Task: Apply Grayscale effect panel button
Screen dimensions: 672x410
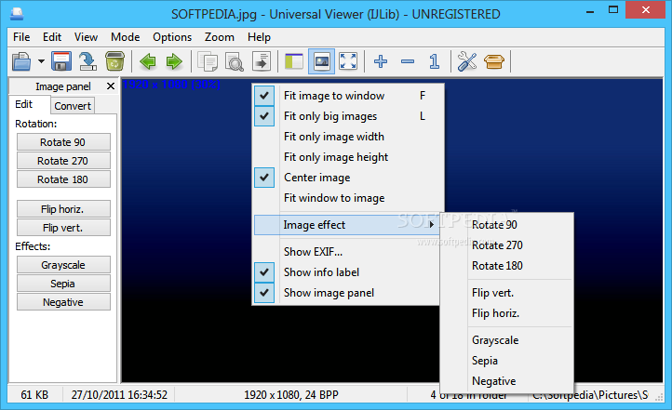Action: (63, 265)
